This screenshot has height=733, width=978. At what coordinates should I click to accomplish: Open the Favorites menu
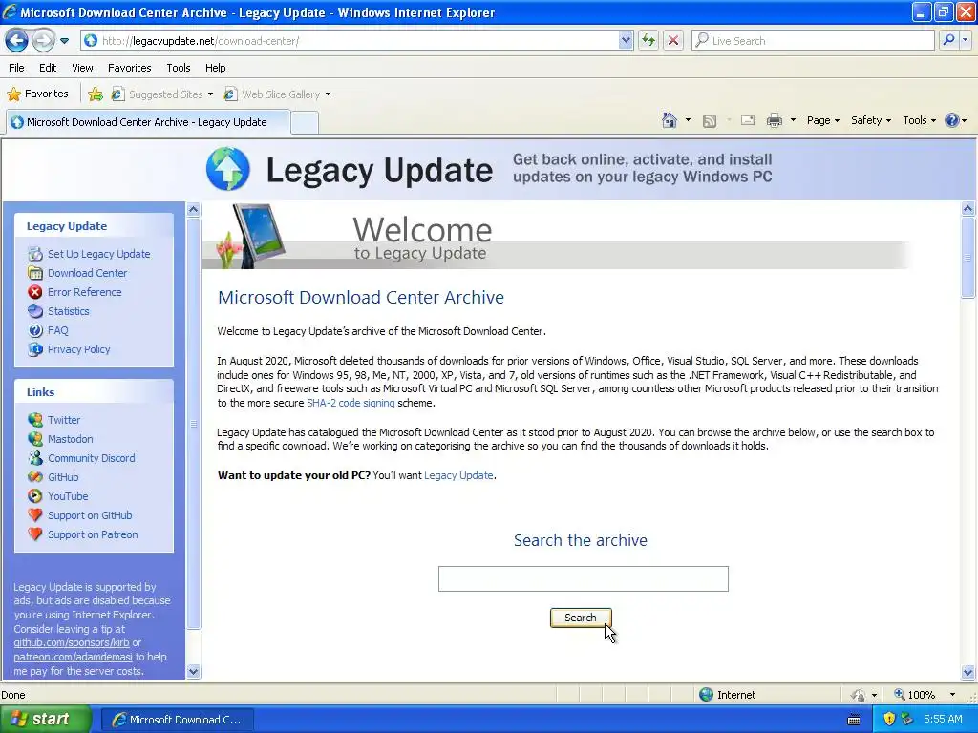point(130,68)
